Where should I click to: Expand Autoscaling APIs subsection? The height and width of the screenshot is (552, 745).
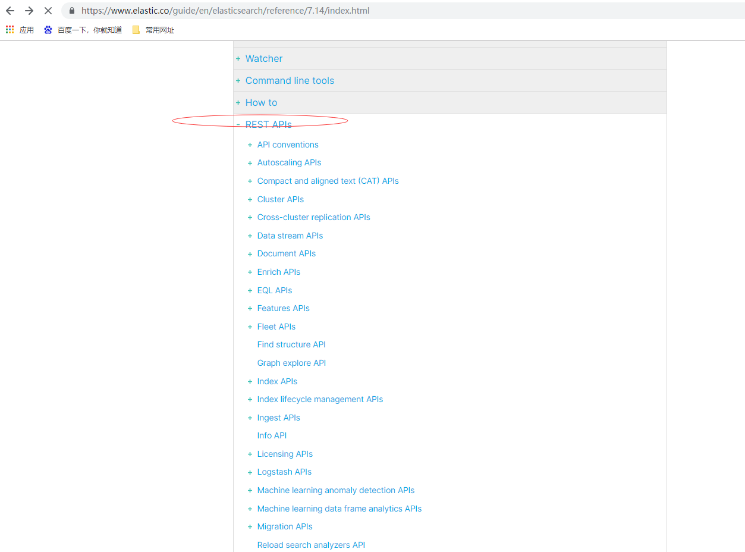click(x=250, y=162)
